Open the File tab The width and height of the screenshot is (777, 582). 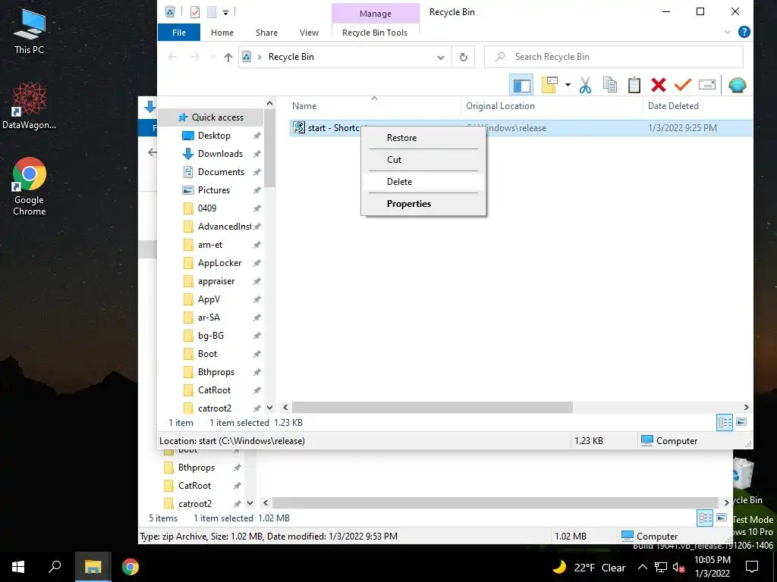click(x=179, y=33)
